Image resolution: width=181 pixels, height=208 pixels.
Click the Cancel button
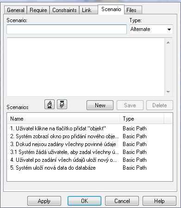[x=122, y=201]
